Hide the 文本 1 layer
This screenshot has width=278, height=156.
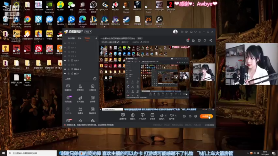[65, 60]
